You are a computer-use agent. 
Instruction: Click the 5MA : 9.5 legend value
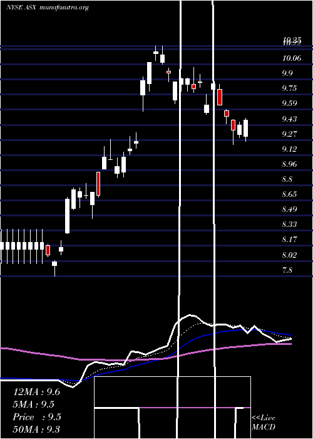[34, 405]
